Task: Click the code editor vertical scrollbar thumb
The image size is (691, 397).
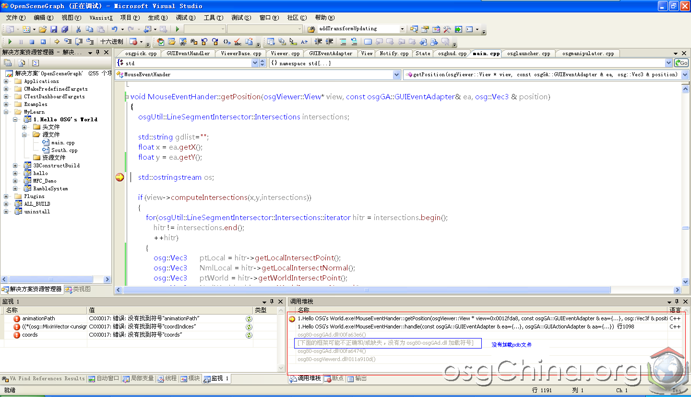Action: tap(685, 228)
